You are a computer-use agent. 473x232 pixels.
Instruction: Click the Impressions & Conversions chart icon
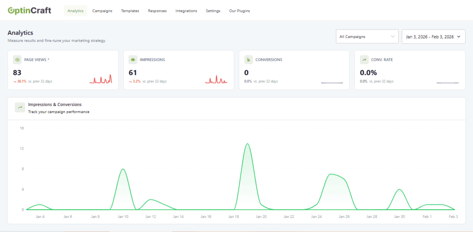[20, 107]
